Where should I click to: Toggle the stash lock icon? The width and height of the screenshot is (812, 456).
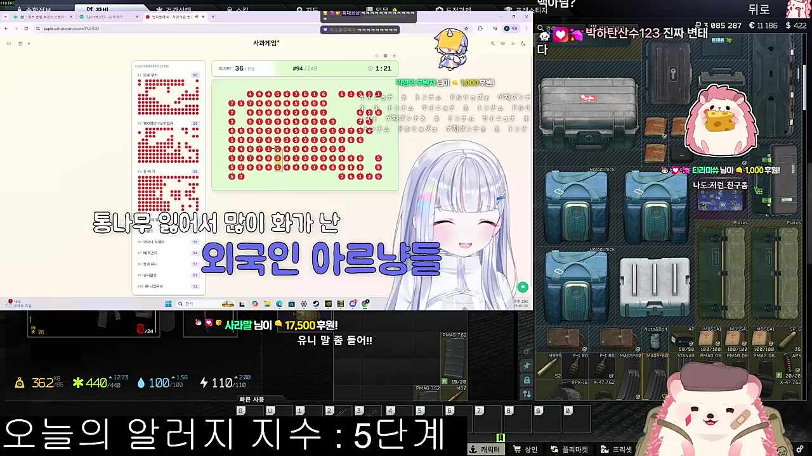(x=527, y=380)
